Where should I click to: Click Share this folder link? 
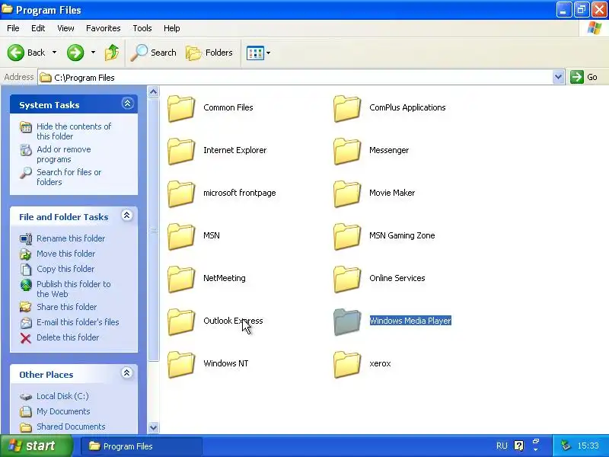pos(67,307)
